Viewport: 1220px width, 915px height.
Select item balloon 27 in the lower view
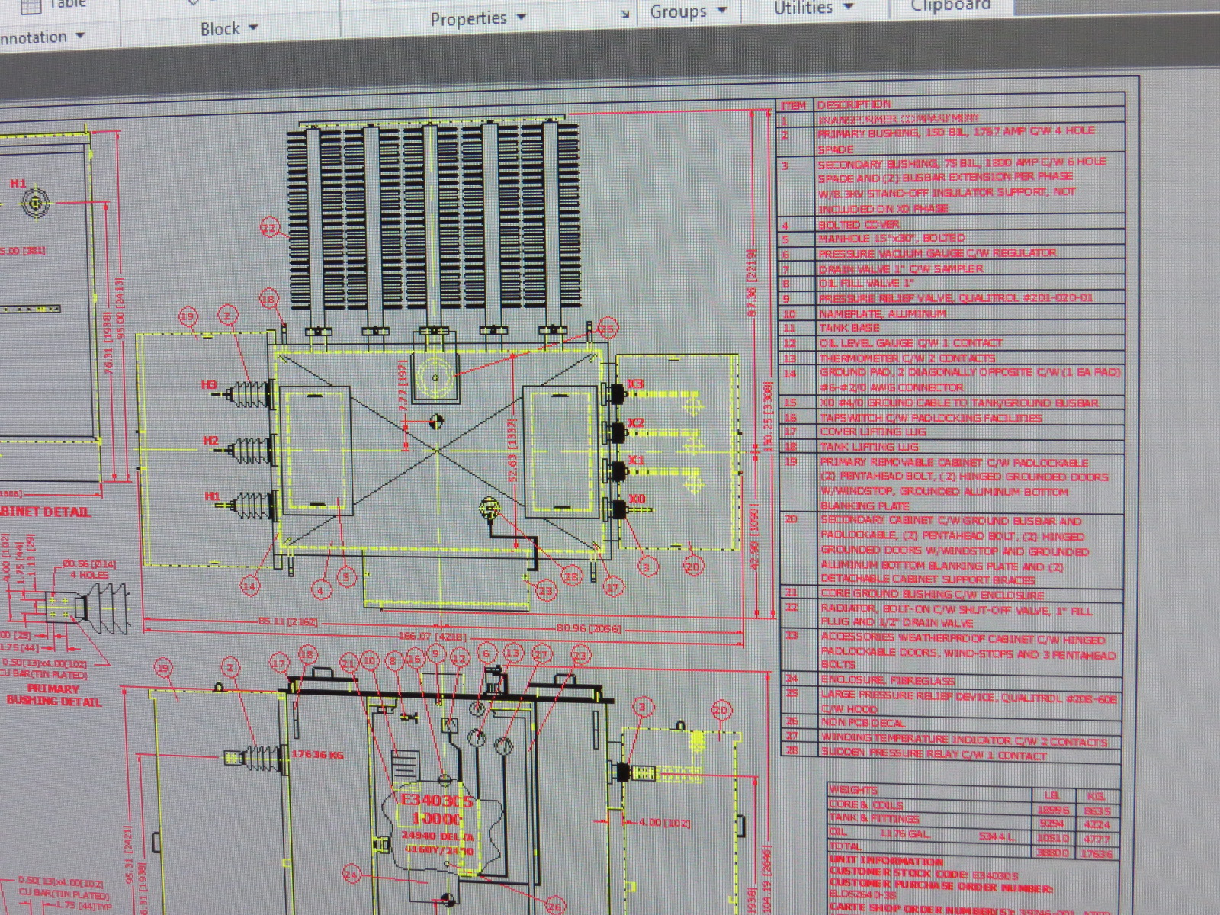click(540, 655)
